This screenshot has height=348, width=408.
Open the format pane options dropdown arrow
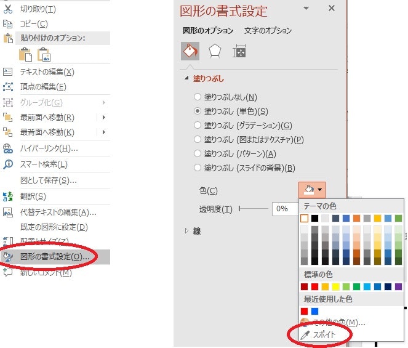(306, 9)
